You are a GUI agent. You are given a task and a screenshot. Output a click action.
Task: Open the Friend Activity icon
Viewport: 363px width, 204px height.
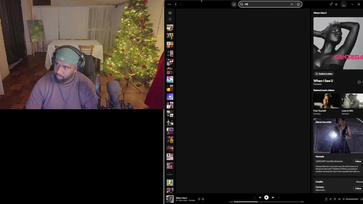[x=336, y=4]
